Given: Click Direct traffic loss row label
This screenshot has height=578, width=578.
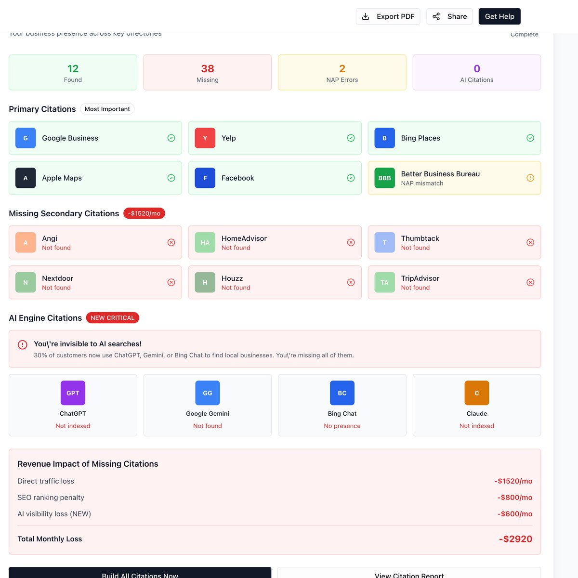Looking at the screenshot, I should click(46, 481).
